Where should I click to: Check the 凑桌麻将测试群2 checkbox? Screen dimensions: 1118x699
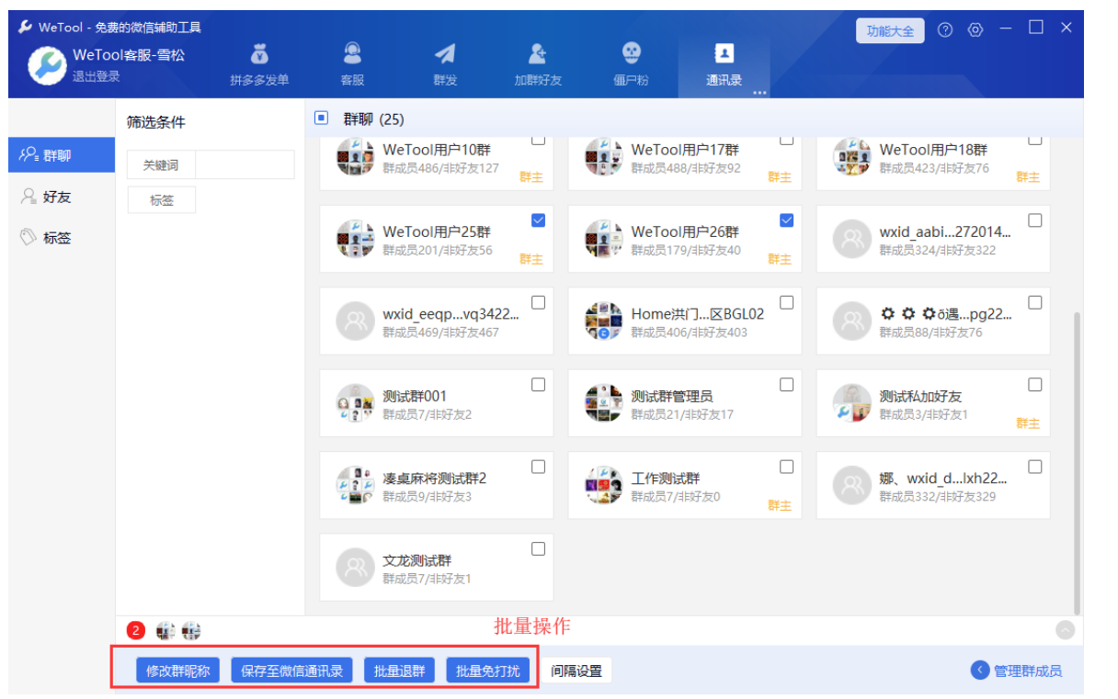coord(538,467)
